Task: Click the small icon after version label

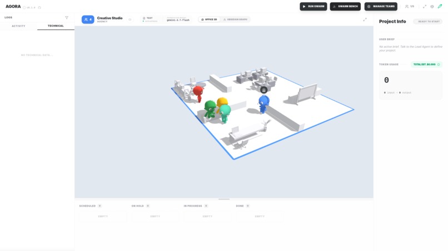Action: (x=39, y=8)
